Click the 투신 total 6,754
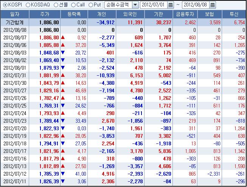This screenshot has width=247, height=187. 239,23
